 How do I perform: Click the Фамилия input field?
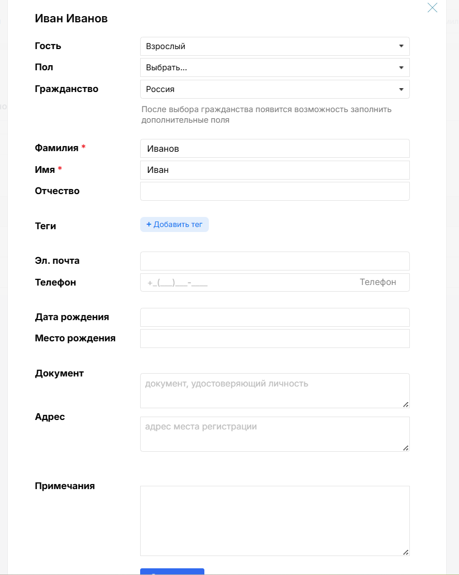tap(275, 148)
